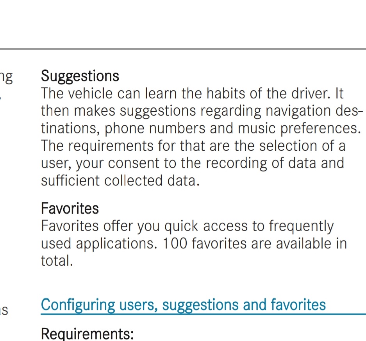Click the word "frequently" in the Favorites paragraph
366x341 pixels.
click(x=301, y=226)
